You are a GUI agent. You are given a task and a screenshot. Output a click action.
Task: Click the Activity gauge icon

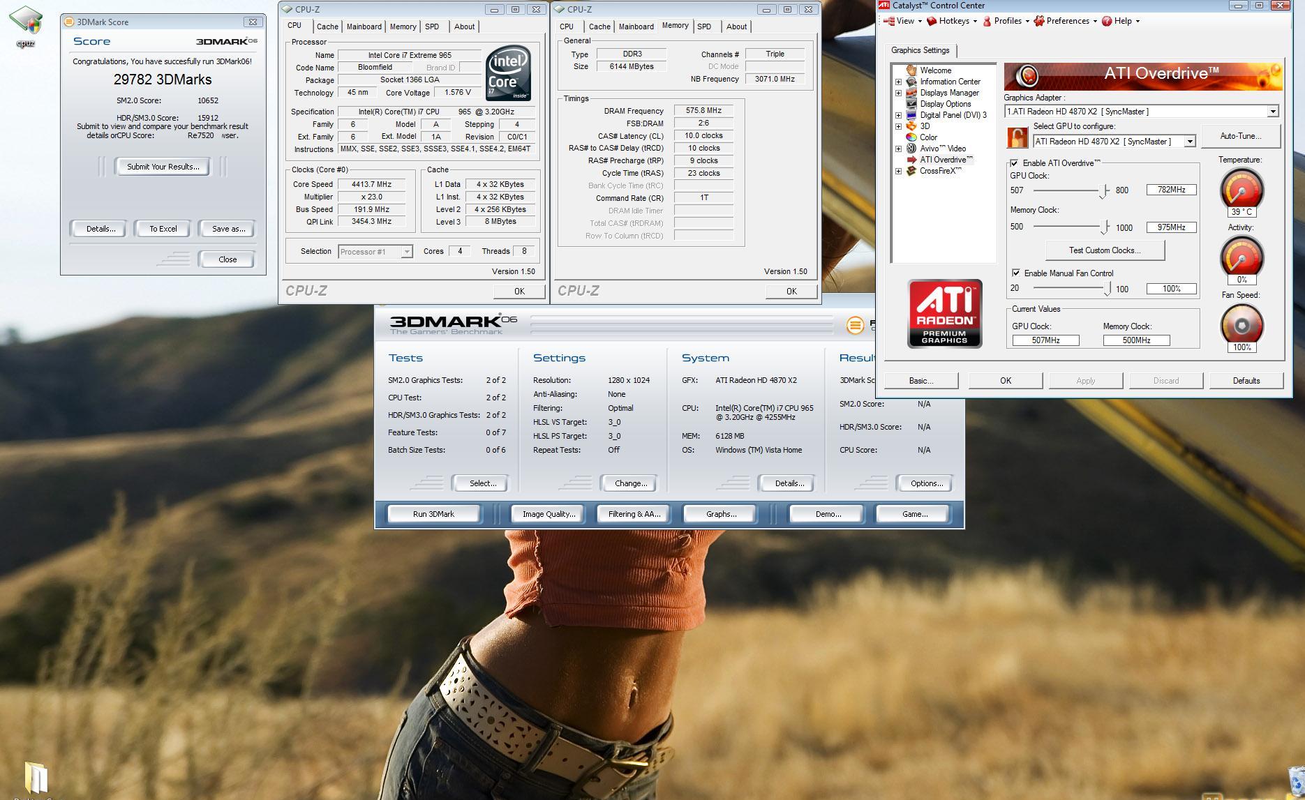(1241, 257)
